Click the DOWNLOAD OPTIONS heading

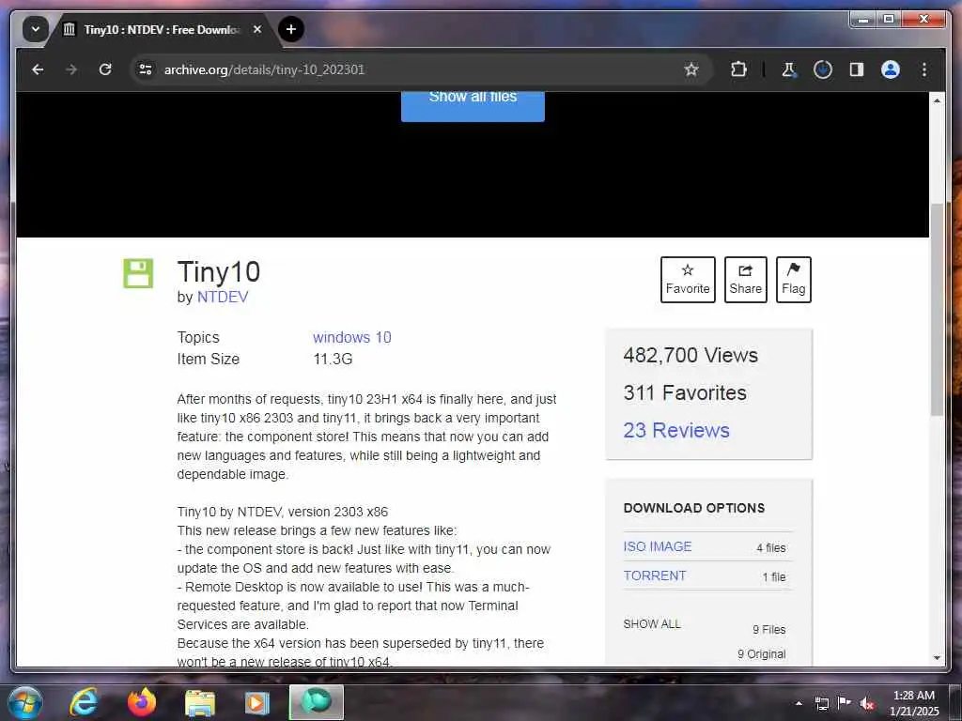click(x=694, y=508)
